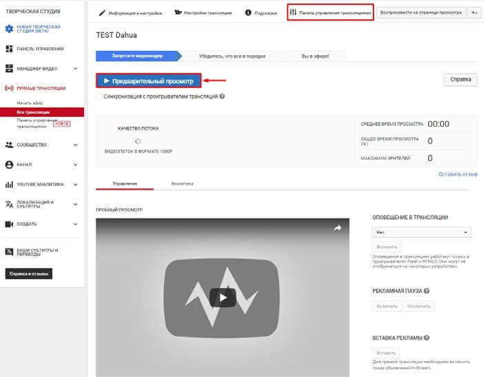Click the Вы в эфире step

pos(316,56)
